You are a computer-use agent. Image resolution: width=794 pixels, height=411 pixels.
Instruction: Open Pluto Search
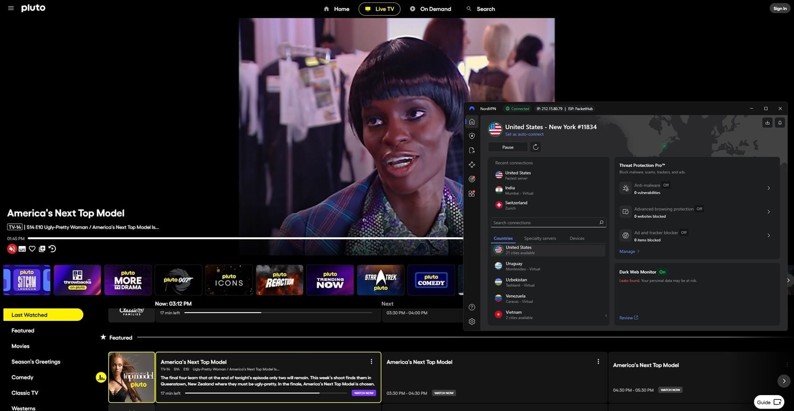coord(481,9)
